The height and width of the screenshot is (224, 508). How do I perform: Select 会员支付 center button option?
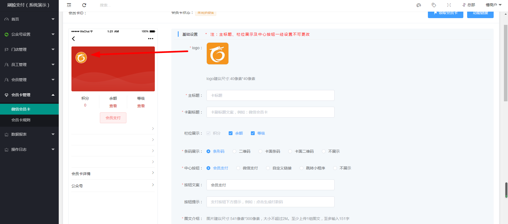208,168
